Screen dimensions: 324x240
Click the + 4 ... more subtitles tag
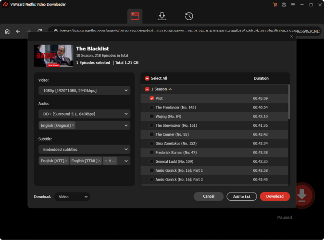pos(110,161)
